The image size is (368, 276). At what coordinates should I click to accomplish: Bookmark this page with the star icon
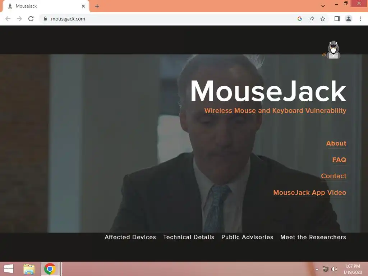click(323, 19)
